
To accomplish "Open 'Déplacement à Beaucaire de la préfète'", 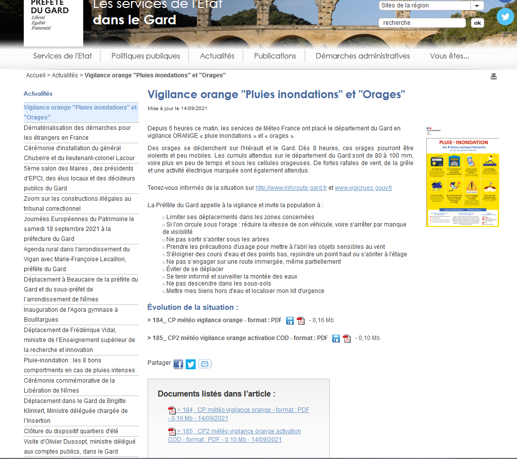I will [81, 289].
